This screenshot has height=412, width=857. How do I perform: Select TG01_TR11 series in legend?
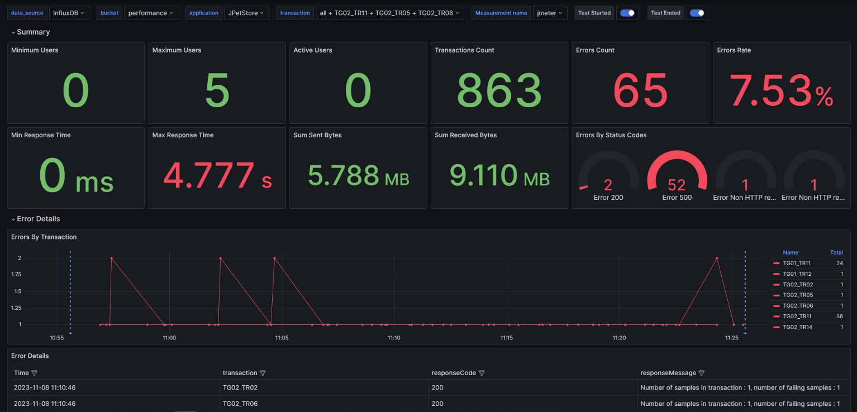tap(797, 263)
